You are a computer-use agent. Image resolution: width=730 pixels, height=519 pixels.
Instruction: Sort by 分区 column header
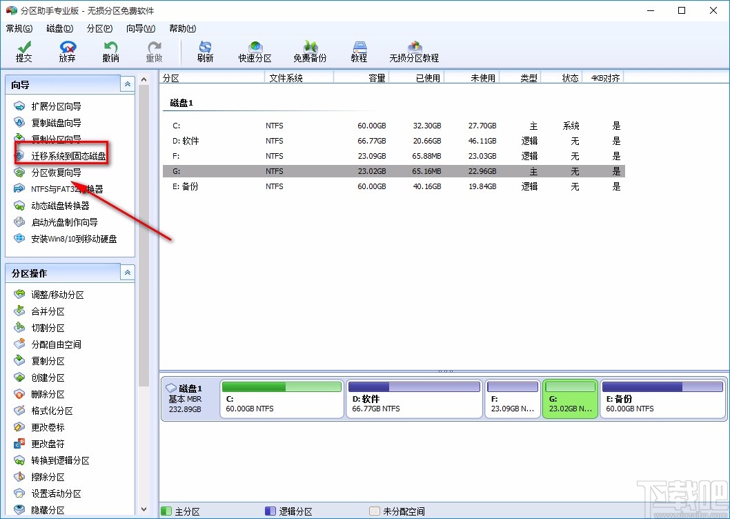coord(213,78)
